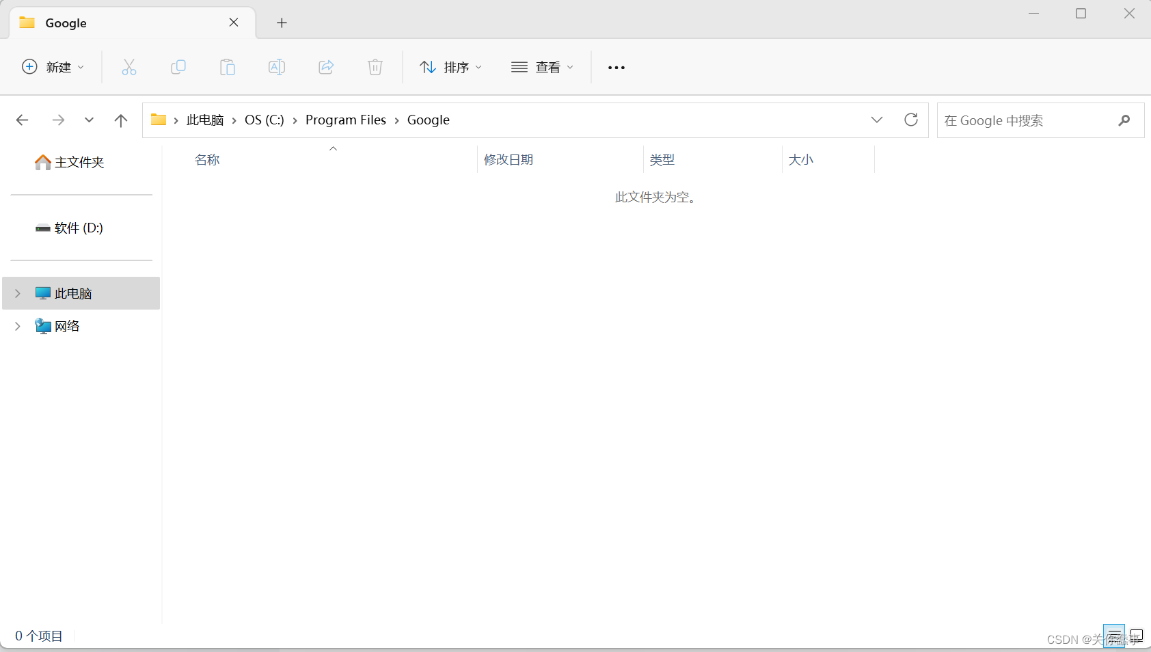This screenshot has height=652, width=1151.
Task: Go forward with the right arrow
Action: [58, 120]
